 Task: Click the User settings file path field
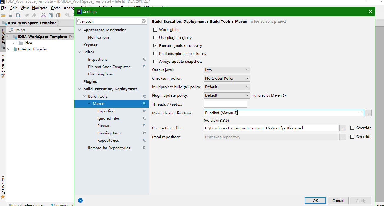pos(271,128)
